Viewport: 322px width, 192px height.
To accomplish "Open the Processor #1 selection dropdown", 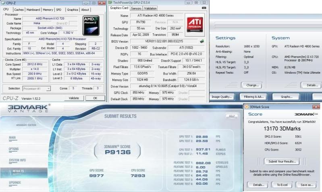I will [37, 89].
